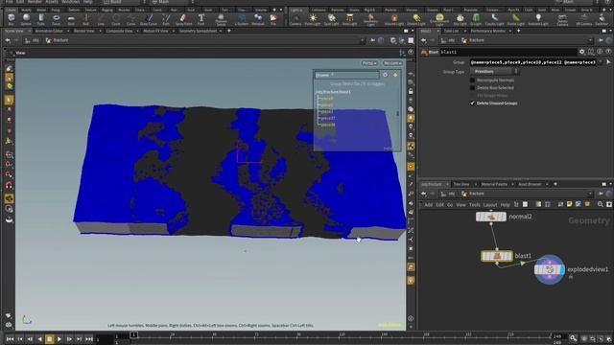
Task: Select the Null shelf tool
Action: (85, 19)
